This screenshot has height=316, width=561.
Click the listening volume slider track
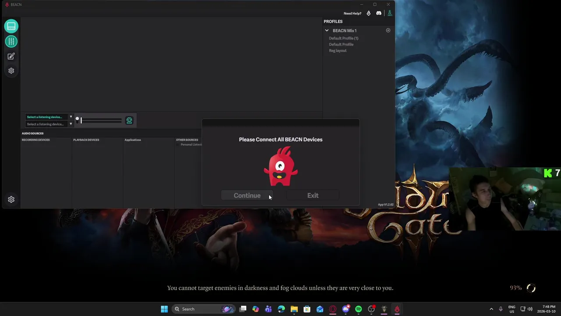pos(102,120)
